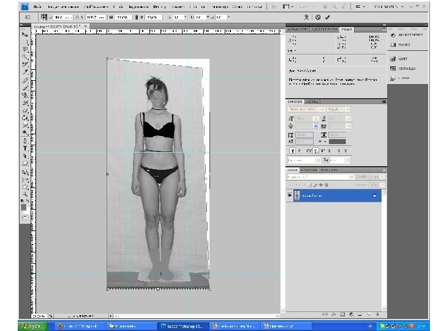
Task: Click the Start button labeled пуск
Action: click(33, 326)
